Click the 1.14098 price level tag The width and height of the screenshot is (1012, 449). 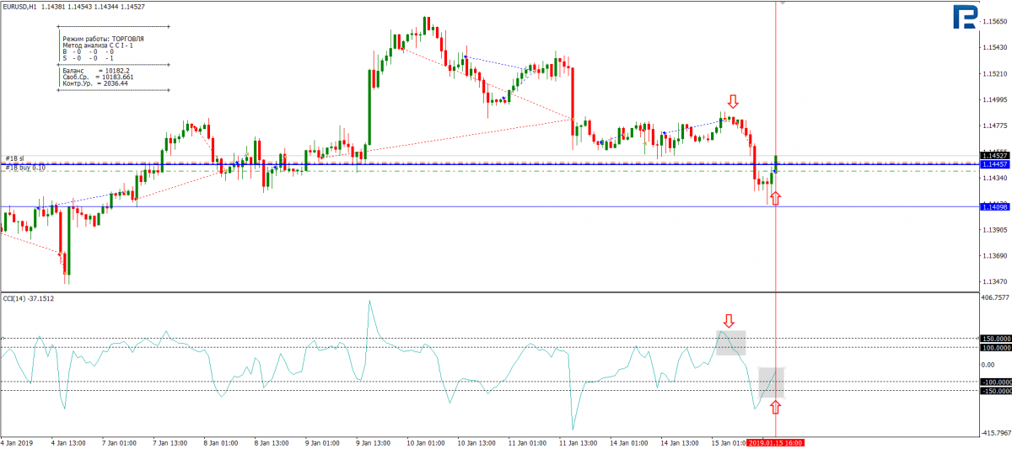coord(995,206)
